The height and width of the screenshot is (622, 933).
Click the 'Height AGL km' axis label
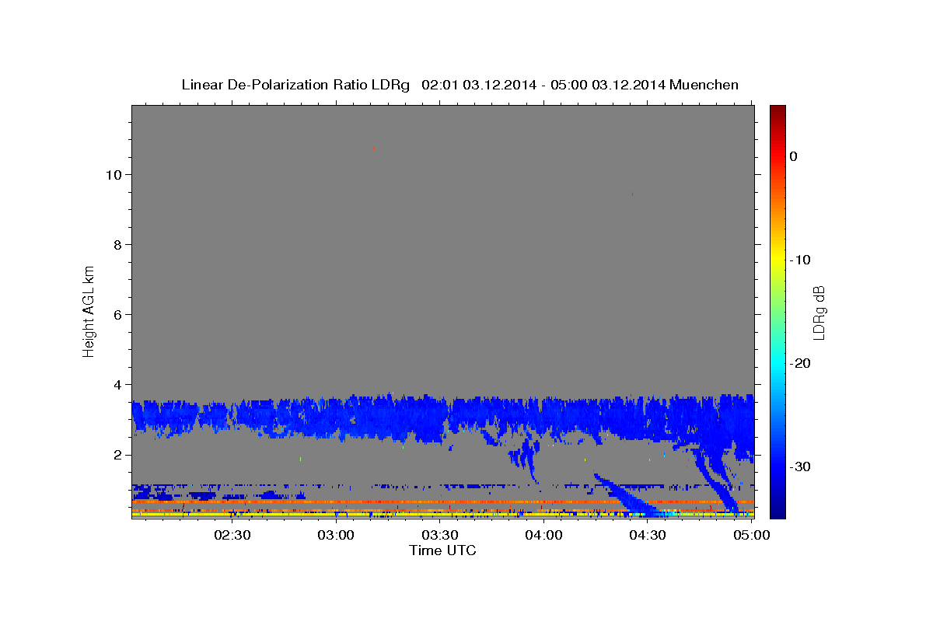[89, 310]
